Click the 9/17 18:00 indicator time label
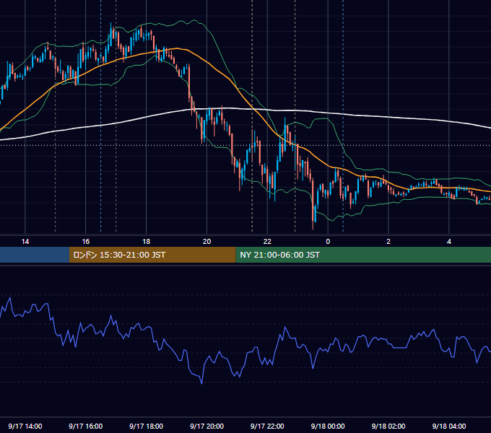Screen dimensions: 491x433 coord(147,426)
